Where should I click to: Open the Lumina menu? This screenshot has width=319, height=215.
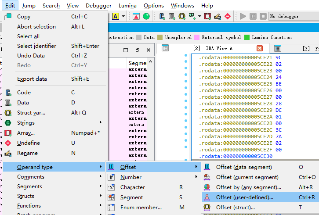[127, 6]
